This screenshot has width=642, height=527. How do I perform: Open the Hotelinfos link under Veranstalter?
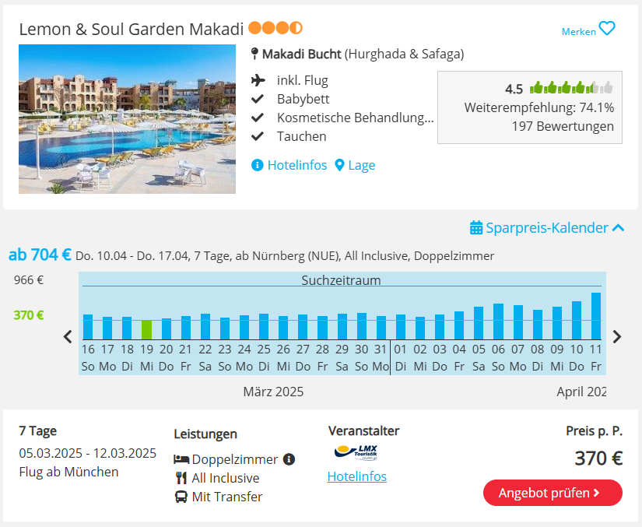point(356,476)
